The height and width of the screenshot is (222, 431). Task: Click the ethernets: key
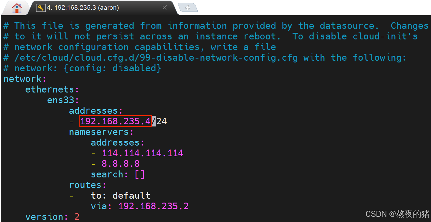pyautogui.click(x=52, y=89)
